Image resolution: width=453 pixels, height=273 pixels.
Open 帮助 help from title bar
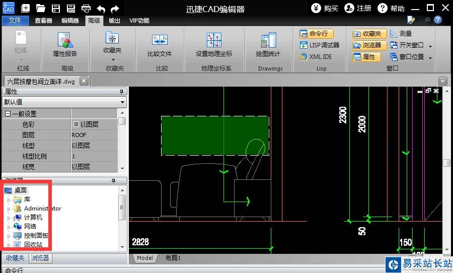click(x=391, y=8)
